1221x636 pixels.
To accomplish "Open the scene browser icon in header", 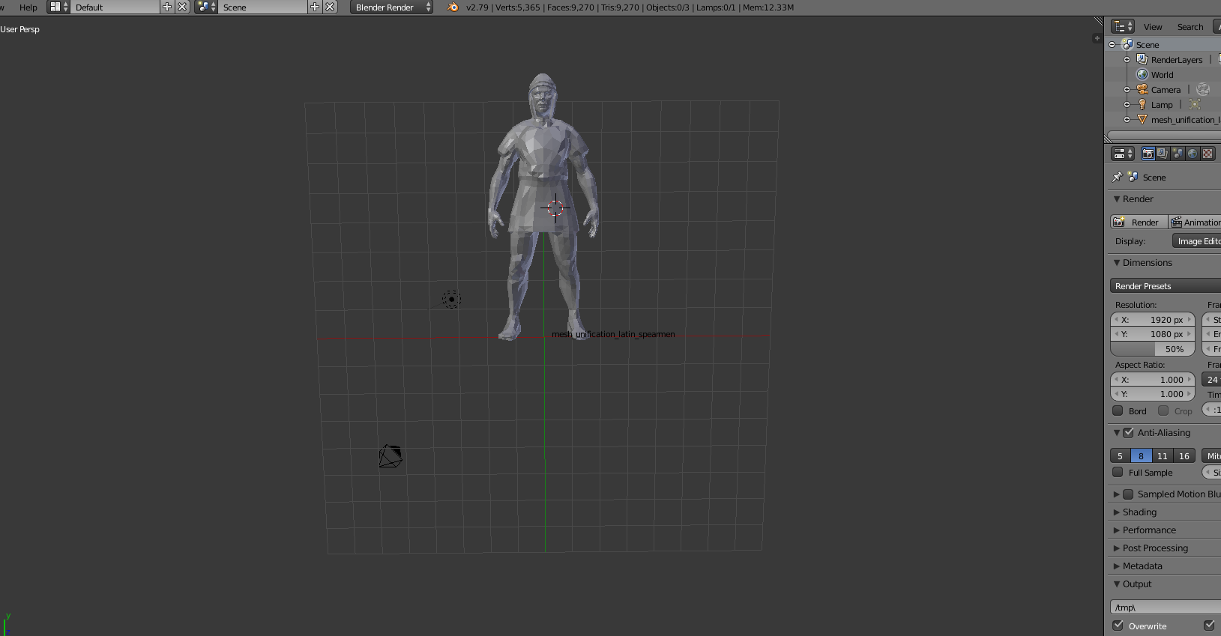I will pos(205,7).
